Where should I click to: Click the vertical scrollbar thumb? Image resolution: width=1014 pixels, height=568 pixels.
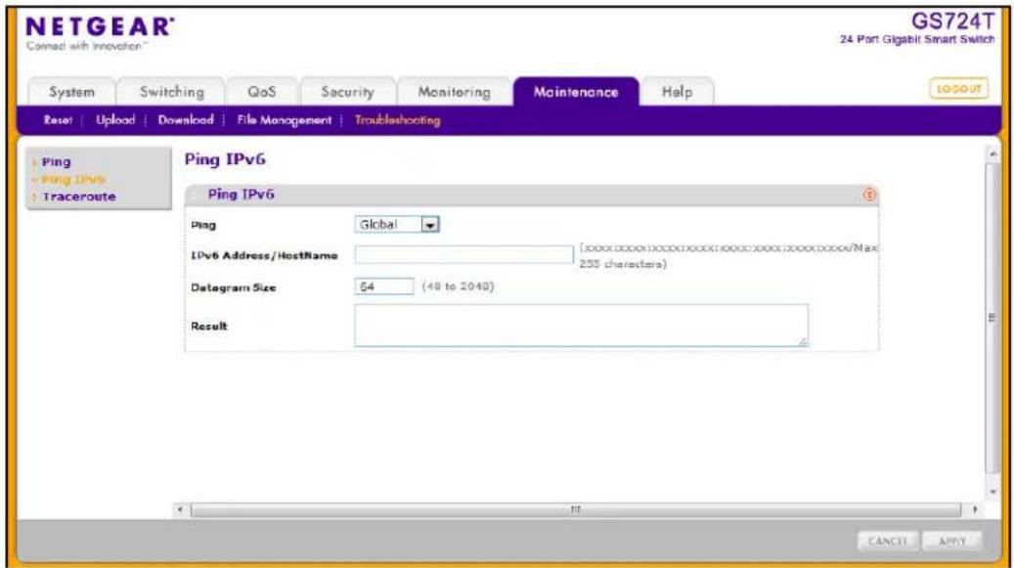[992, 318]
